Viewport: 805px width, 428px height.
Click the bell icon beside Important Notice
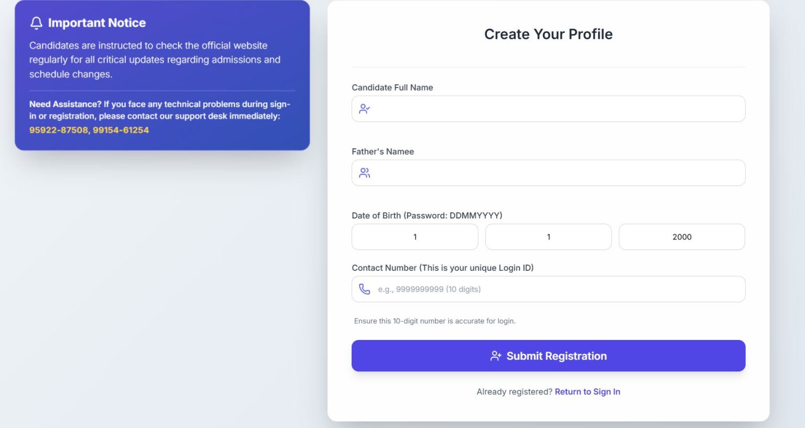tap(36, 23)
